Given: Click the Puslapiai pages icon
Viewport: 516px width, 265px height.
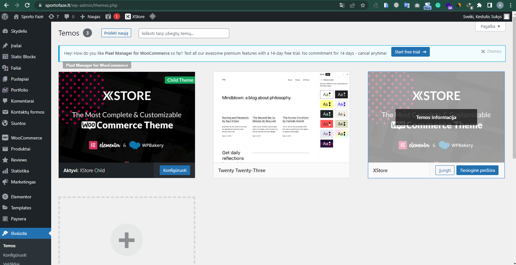Looking at the screenshot, I should click(5, 79).
